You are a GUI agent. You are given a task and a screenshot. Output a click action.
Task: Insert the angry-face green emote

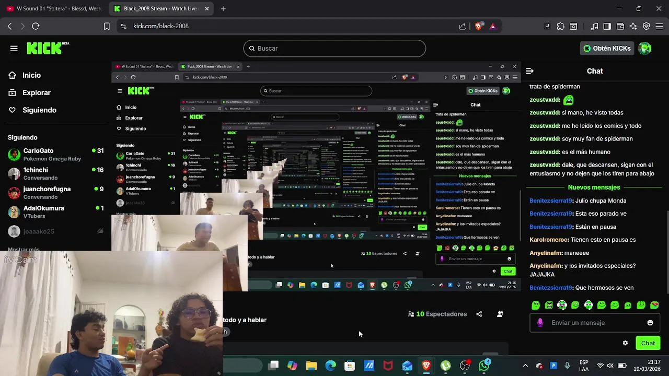click(549, 305)
